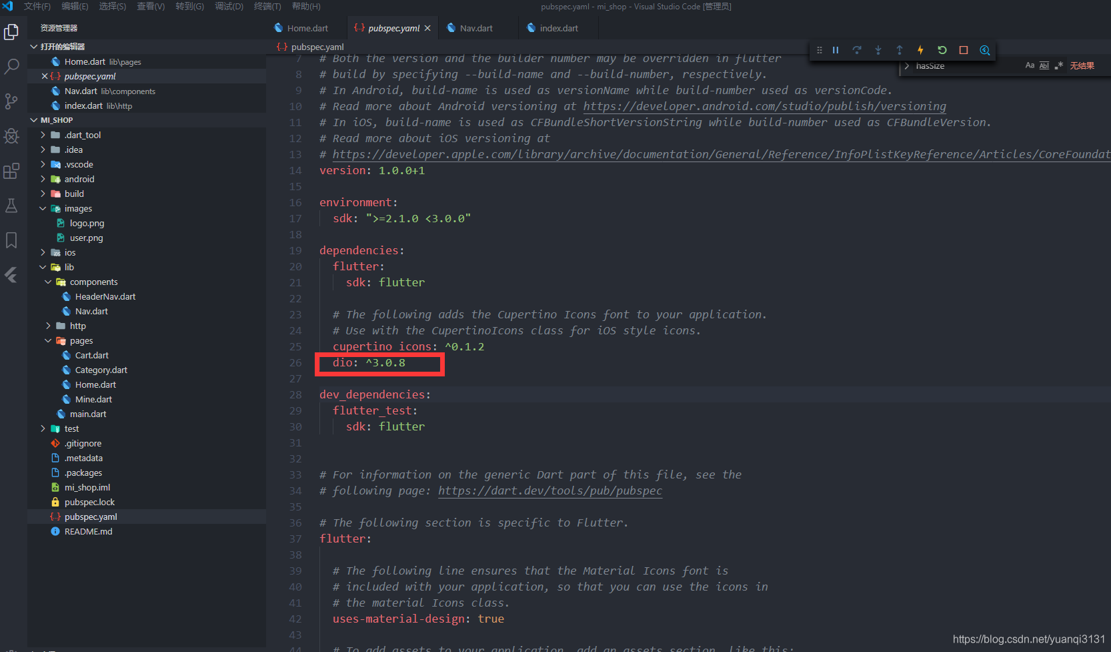
Task: Open user.png in the file tree
Action: pyautogui.click(x=86, y=238)
